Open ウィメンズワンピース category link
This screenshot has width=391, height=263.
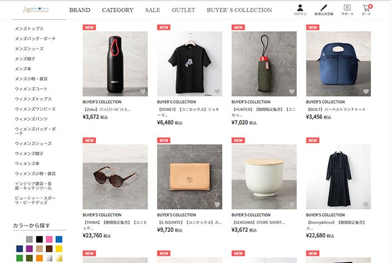click(35, 109)
